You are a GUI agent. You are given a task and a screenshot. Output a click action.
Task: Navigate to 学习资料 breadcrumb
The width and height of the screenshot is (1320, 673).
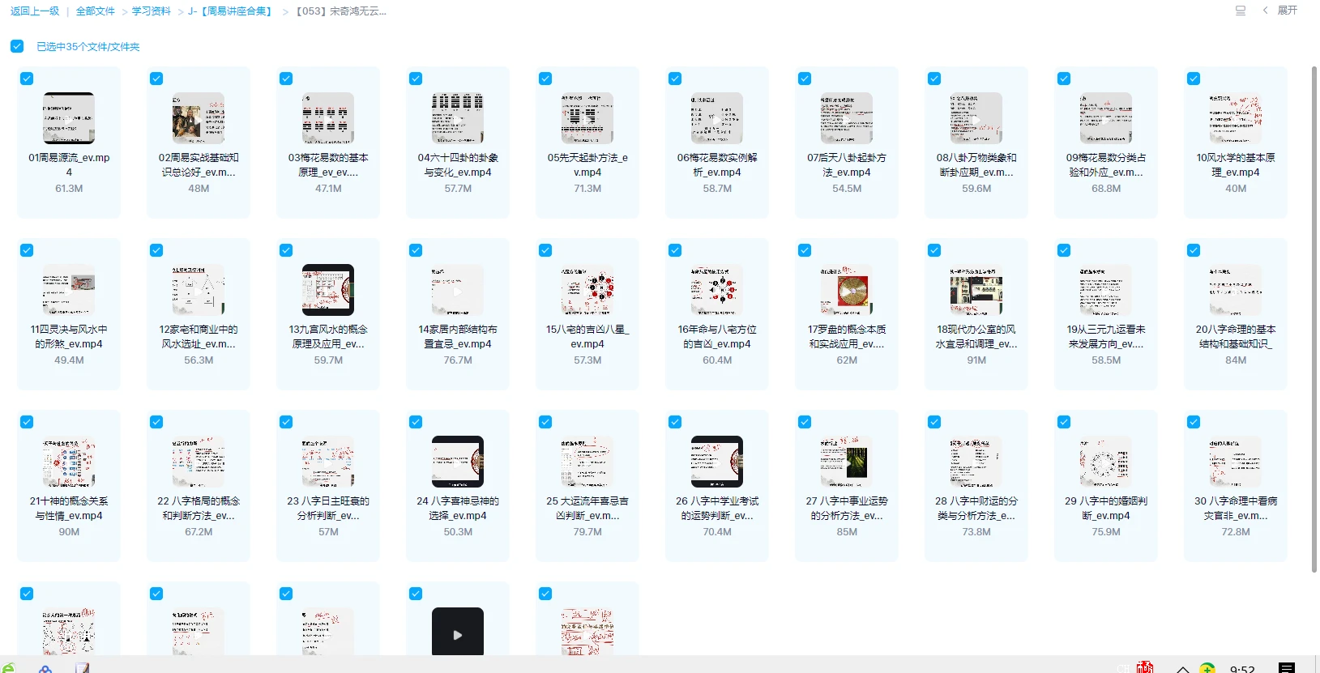point(152,11)
